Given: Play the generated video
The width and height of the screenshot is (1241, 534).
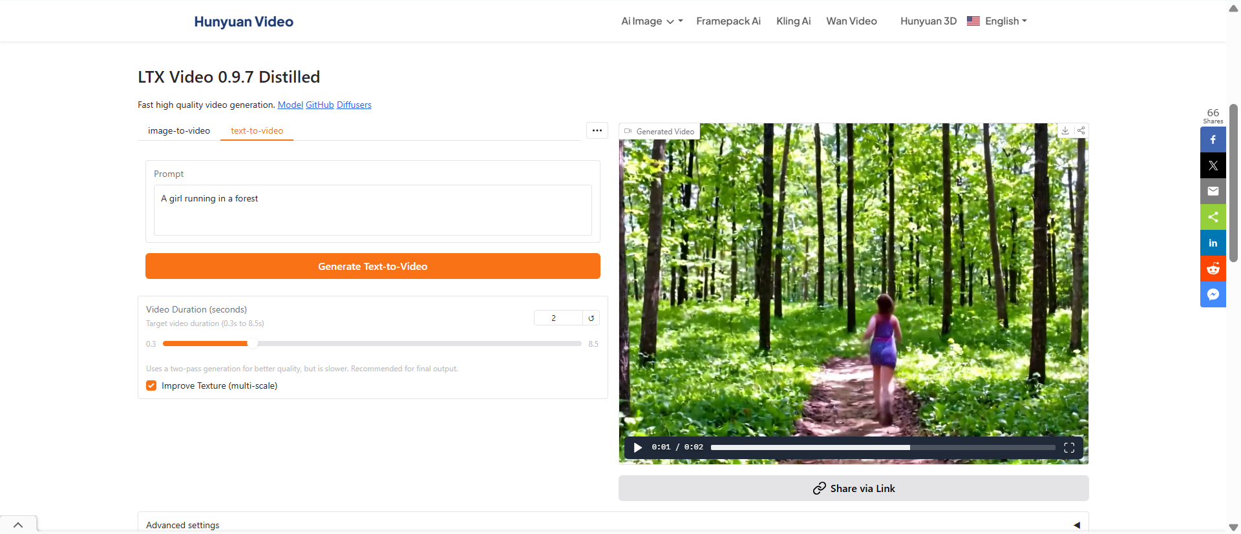Looking at the screenshot, I should [638, 447].
